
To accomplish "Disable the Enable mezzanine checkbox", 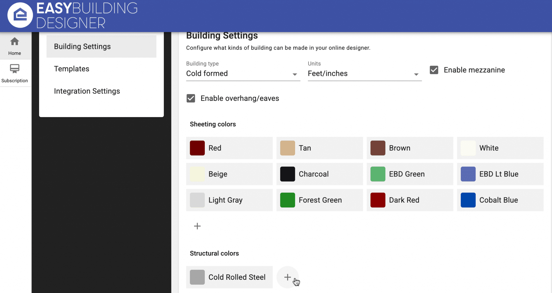I will (434, 70).
